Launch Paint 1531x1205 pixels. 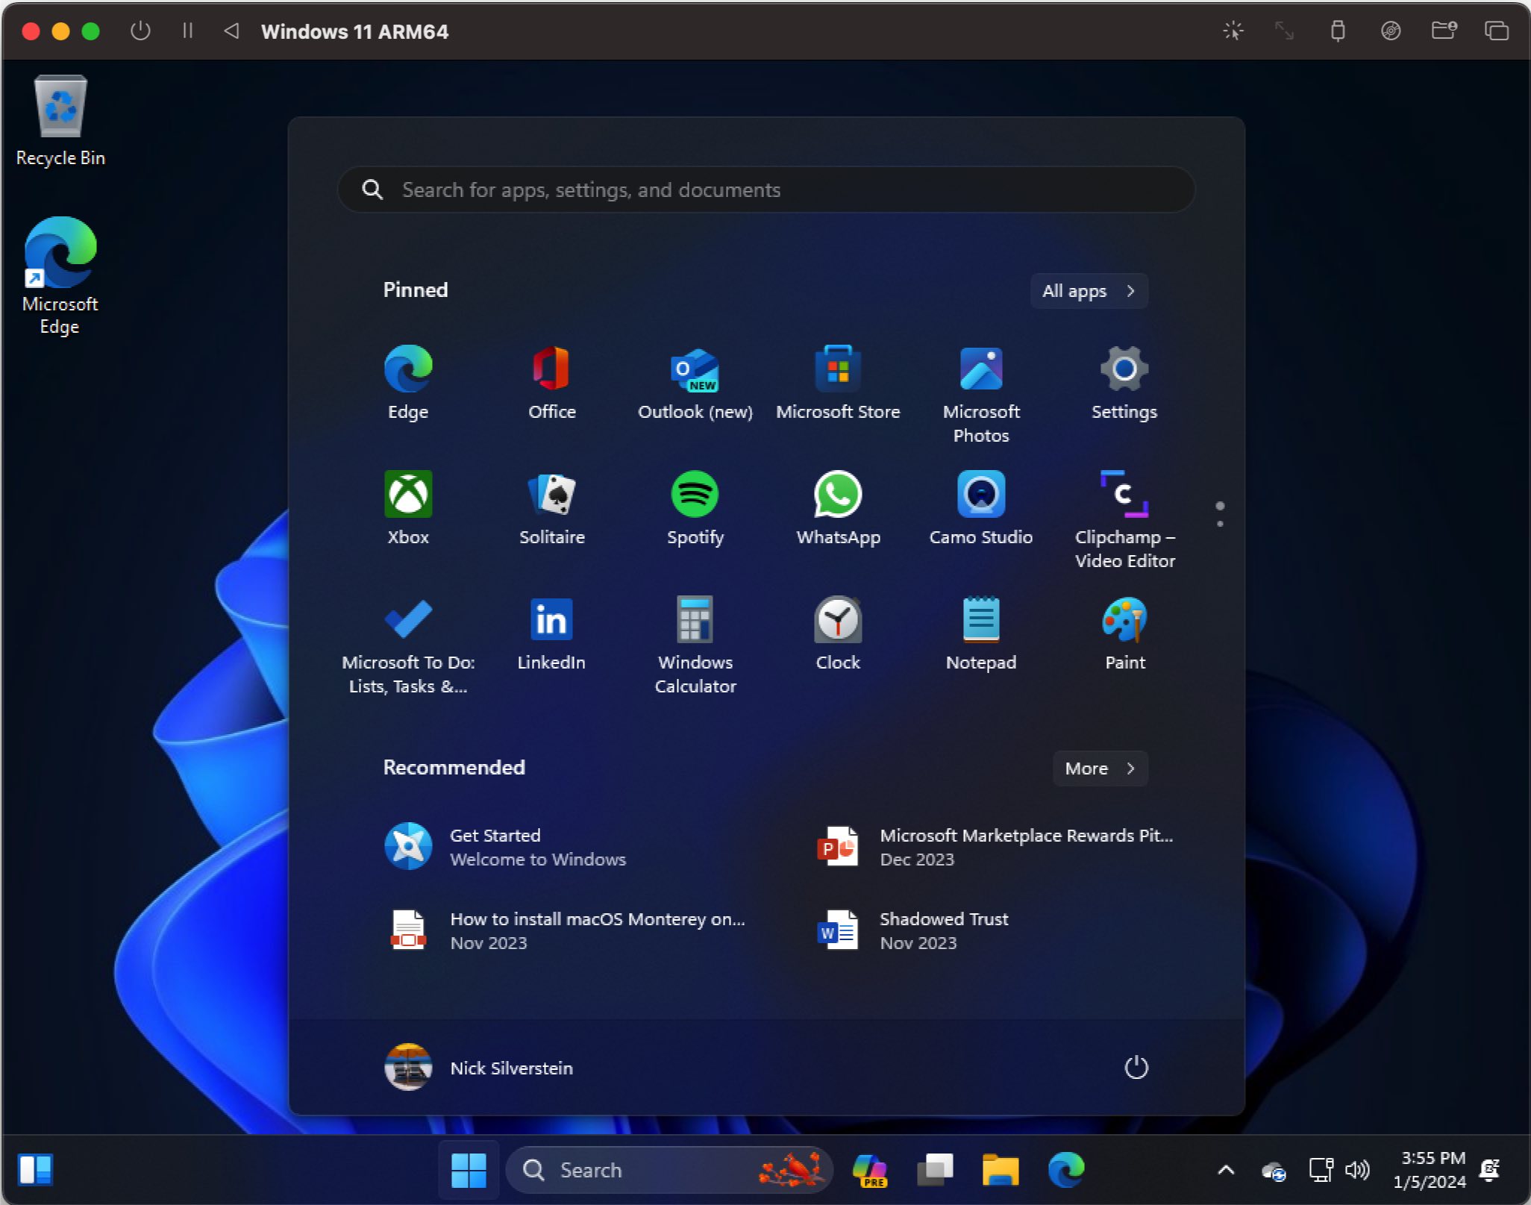click(1124, 634)
